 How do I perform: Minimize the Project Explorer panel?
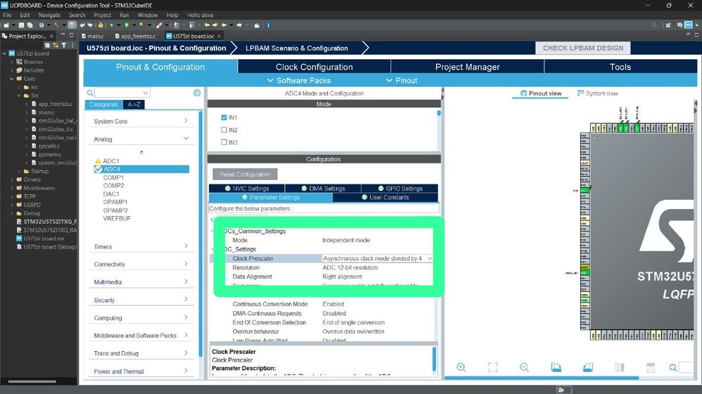coord(63,35)
